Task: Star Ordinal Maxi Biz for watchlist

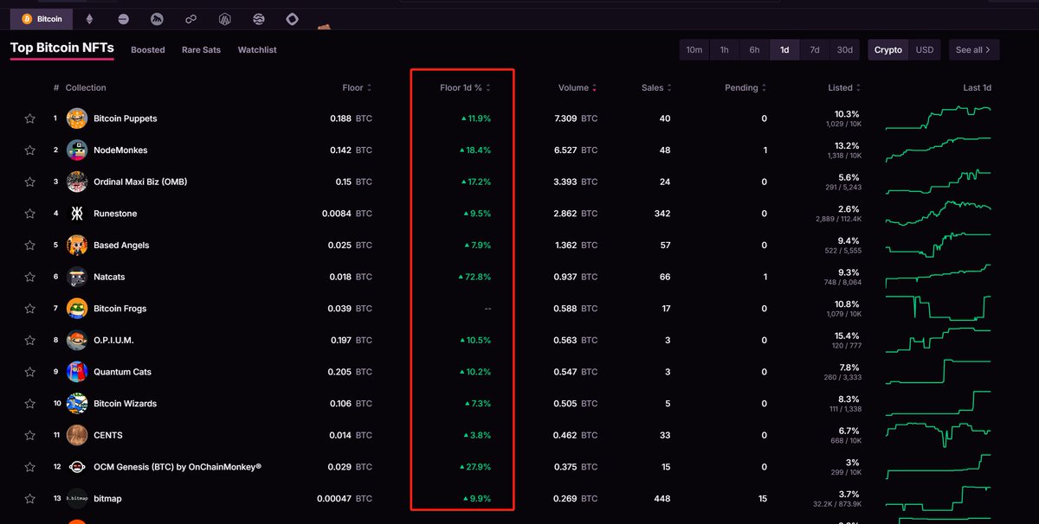Action: click(30, 182)
